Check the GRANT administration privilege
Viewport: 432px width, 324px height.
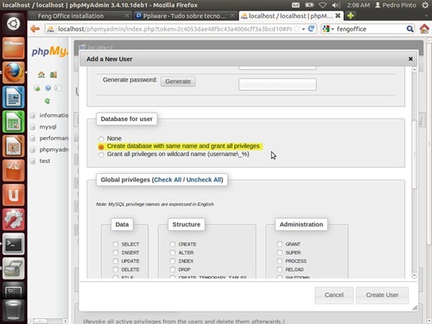(279, 244)
